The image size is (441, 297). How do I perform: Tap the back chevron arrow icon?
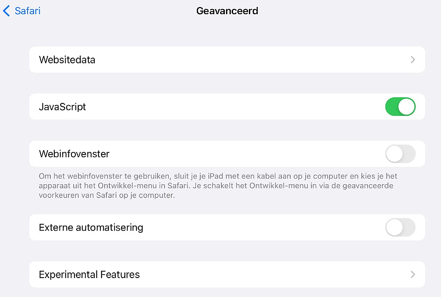[6, 11]
